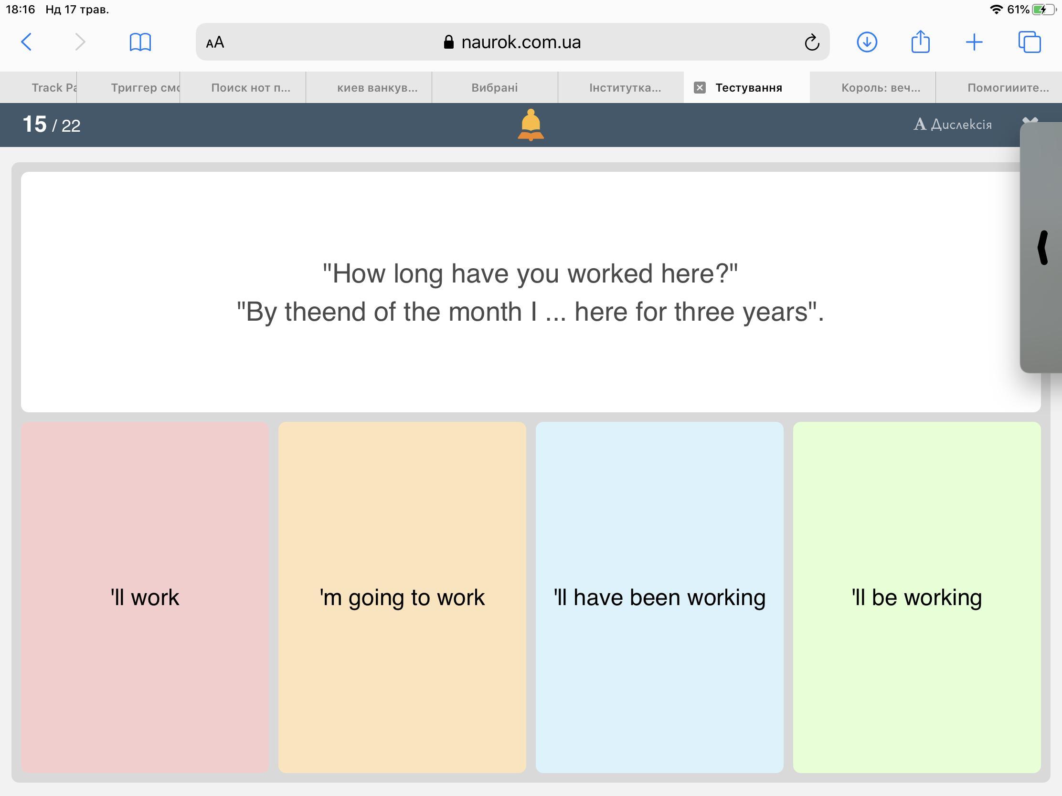
Task: Open a new tab with plus icon
Action: click(974, 42)
